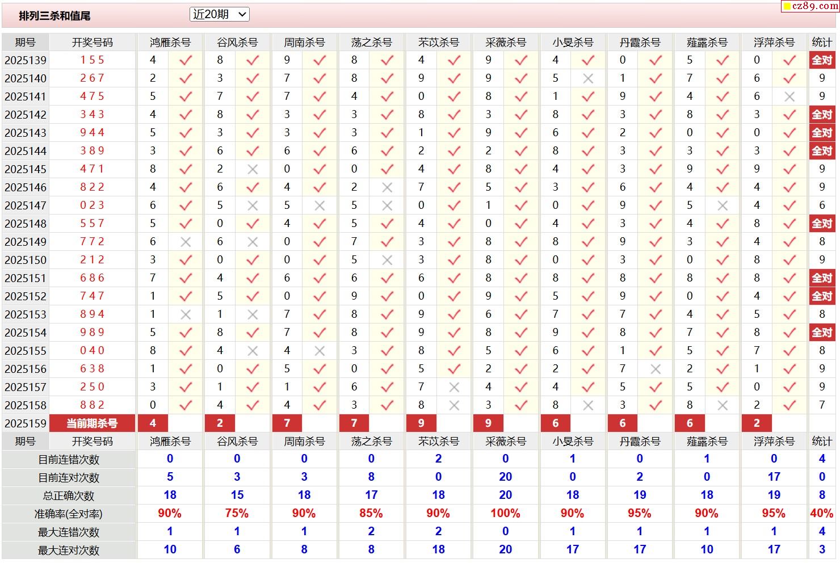Click the statistic value 6 in row 2025147

tap(822, 205)
